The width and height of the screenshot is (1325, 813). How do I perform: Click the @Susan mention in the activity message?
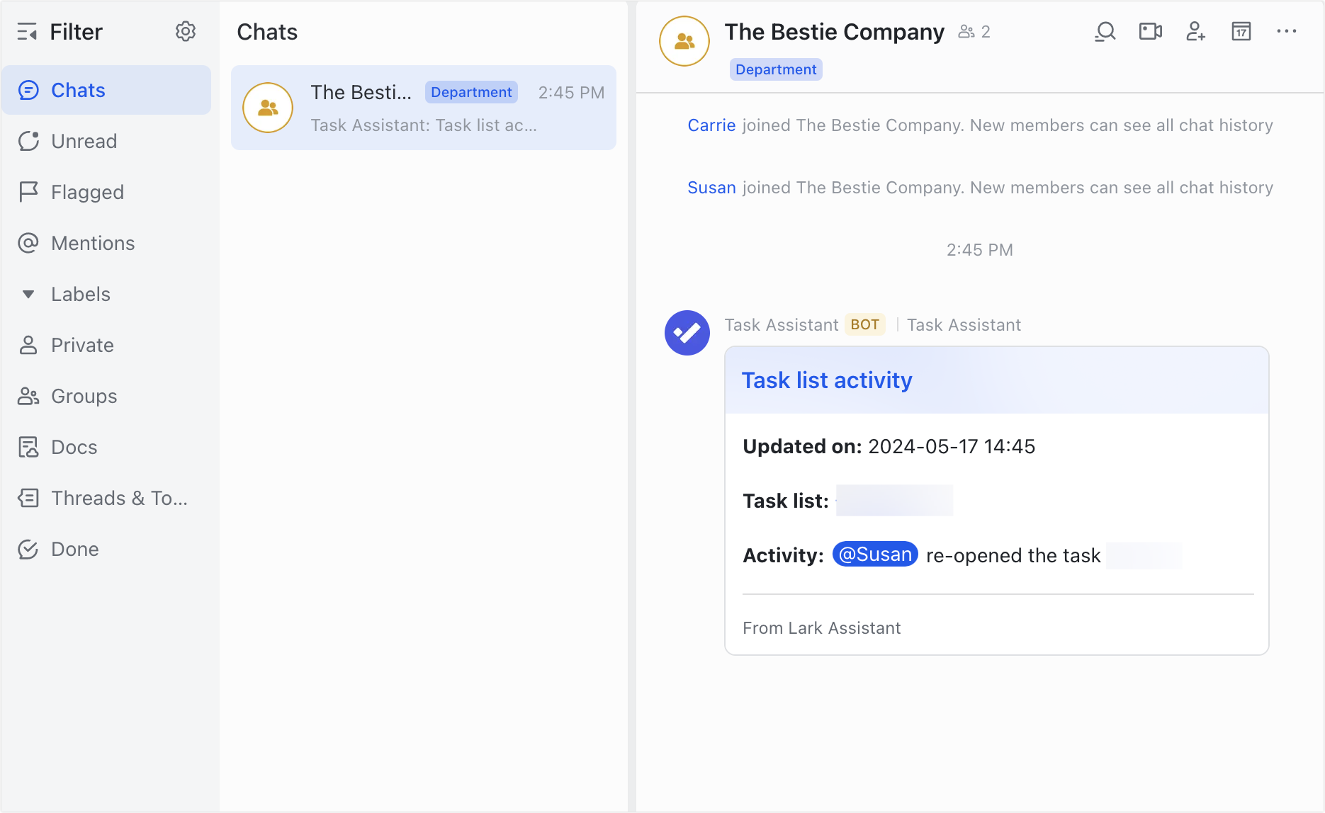point(874,555)
